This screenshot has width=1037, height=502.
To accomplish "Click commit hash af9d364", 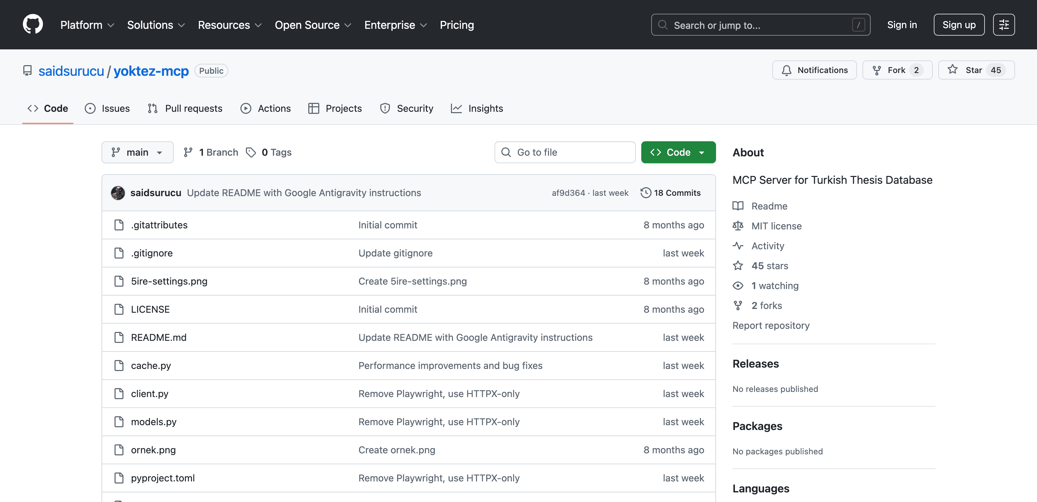I will 568,193.
